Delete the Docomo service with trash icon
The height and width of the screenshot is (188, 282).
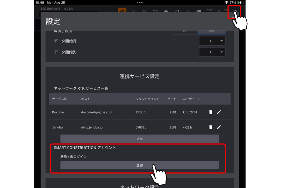pos(211,112)
